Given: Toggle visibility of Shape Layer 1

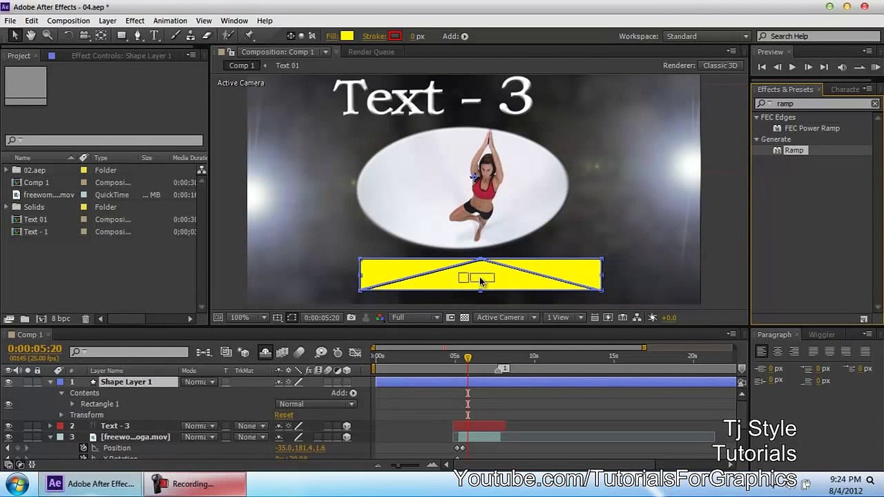Looking at the screenshot, I should 8,382.
